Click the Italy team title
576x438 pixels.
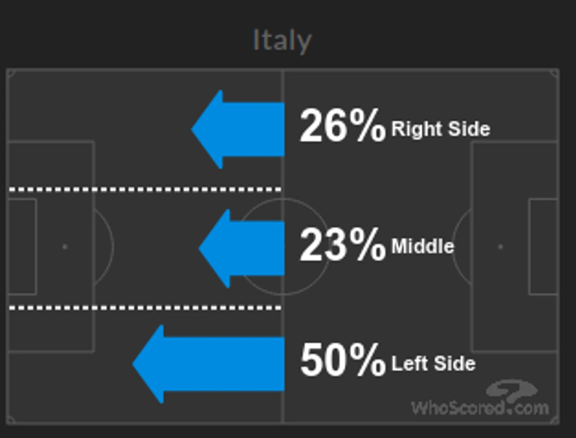pos(282,41)
